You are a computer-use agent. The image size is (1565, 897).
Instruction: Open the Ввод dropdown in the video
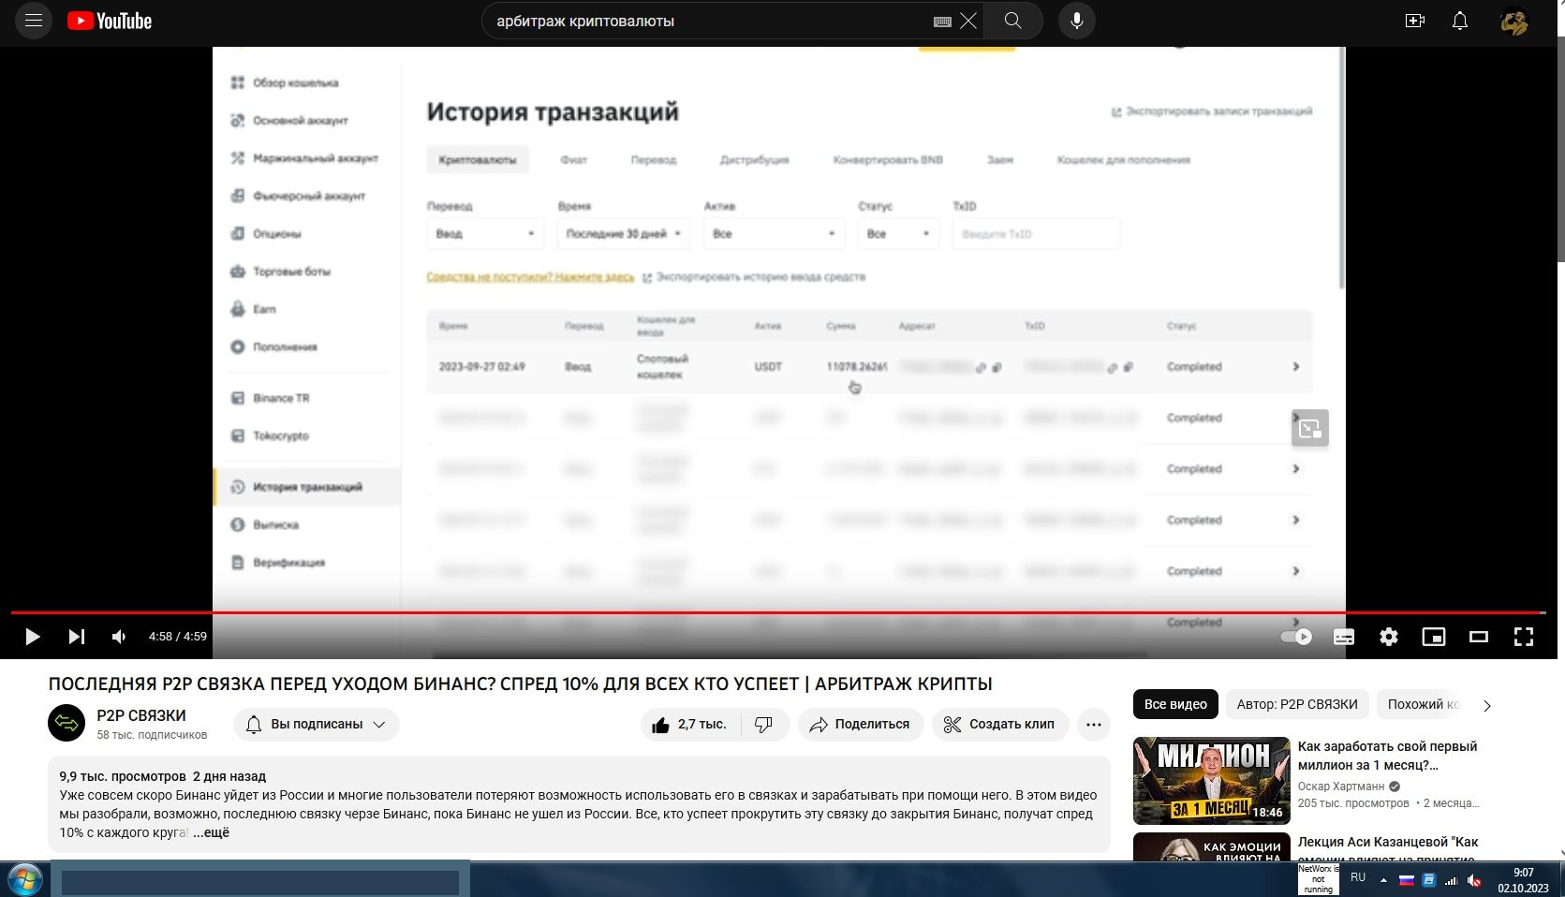coord(485,234)
